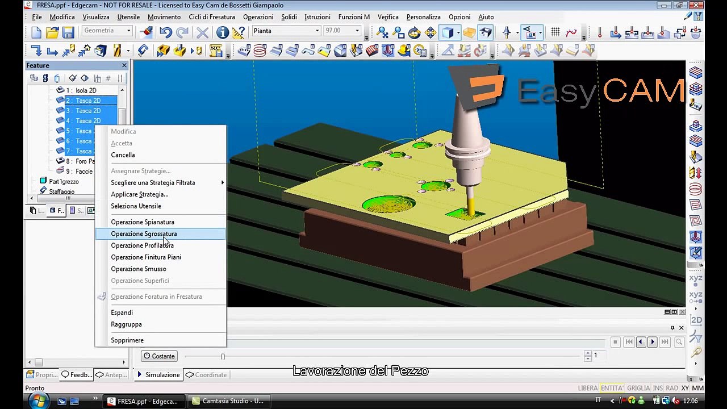The image size is (727, 409).
Task: Toggle the Costante speed button
Action: point(159,356)
